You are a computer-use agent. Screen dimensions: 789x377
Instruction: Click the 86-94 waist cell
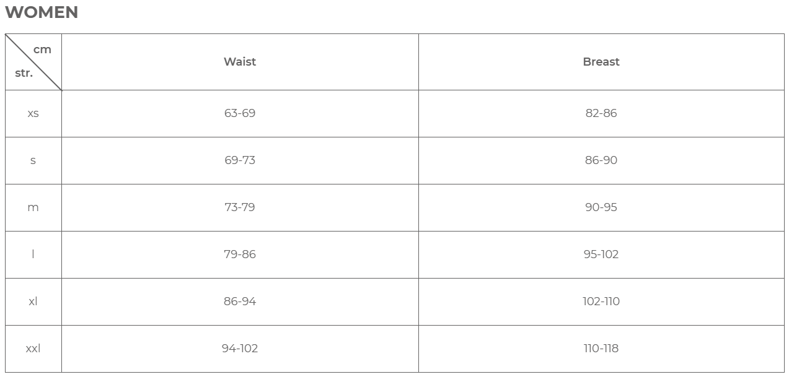[240, 301]
